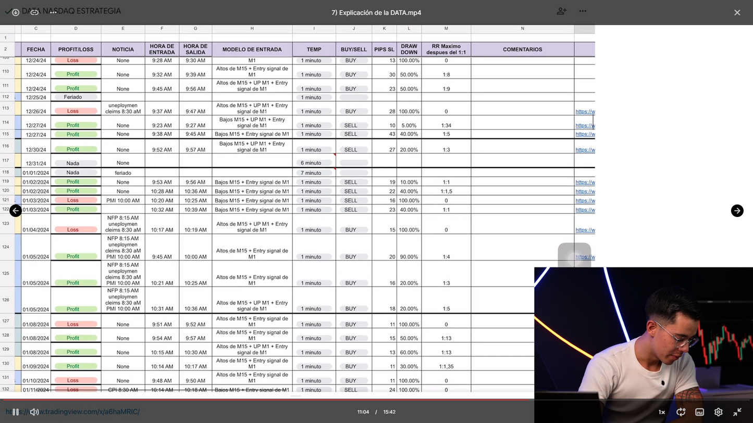
Task: Close the video preview with X
Action: [x=737, y=12]
